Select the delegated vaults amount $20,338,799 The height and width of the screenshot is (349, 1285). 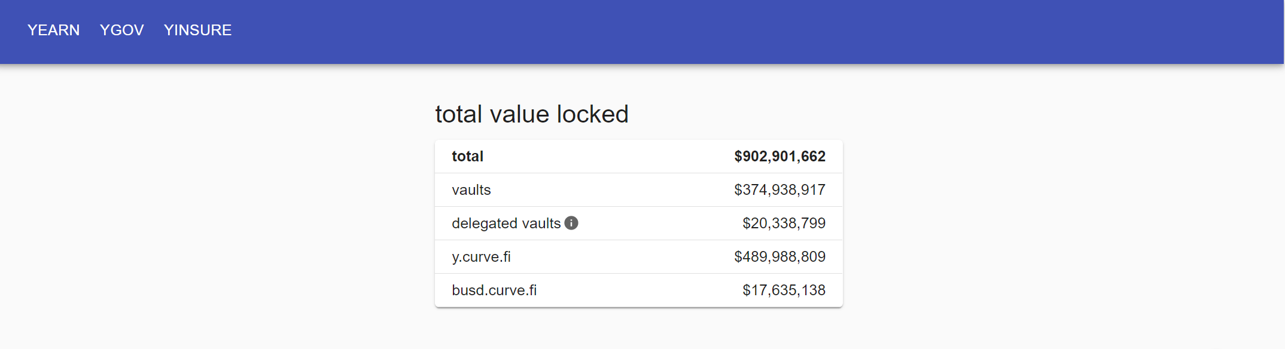784,224
